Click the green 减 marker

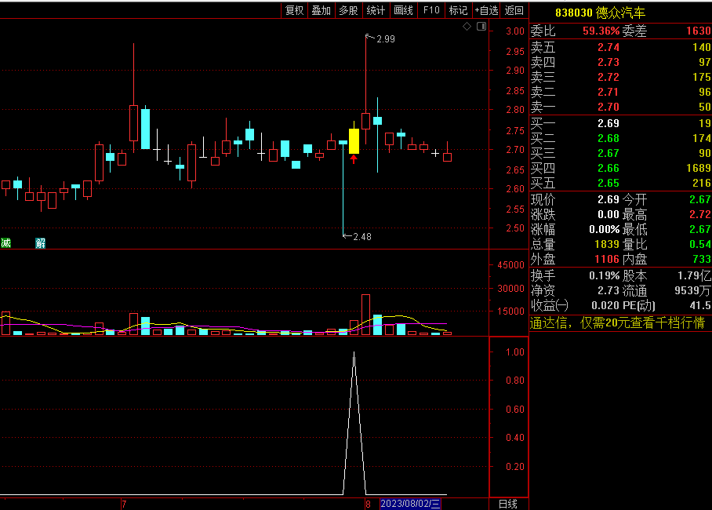coord(6,243)
